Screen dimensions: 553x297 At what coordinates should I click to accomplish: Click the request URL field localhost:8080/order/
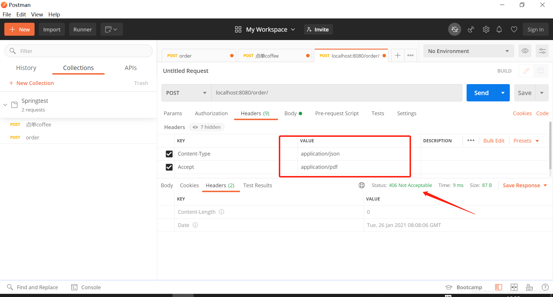coord(337,93)
